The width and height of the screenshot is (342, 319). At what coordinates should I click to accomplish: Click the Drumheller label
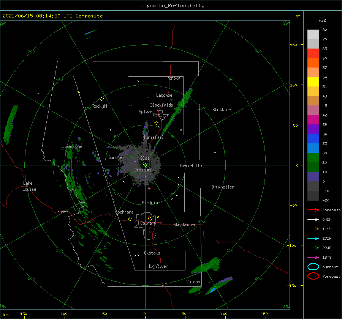click(223, 187)
